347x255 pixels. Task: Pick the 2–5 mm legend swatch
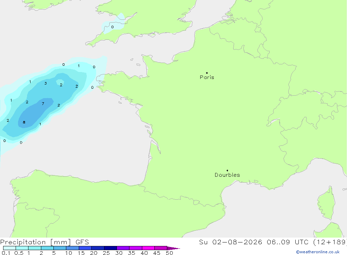pos(47,248)
